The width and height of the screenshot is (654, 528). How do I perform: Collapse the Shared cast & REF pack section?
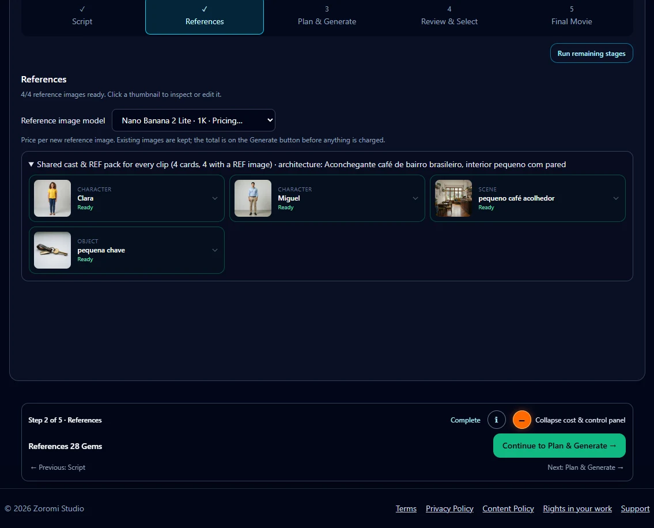click(31, 164)
